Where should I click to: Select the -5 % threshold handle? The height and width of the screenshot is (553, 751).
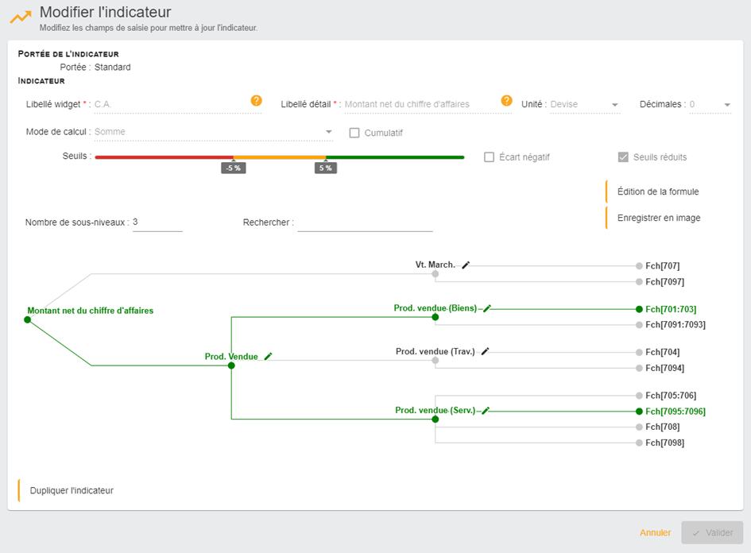coord(234,168)
